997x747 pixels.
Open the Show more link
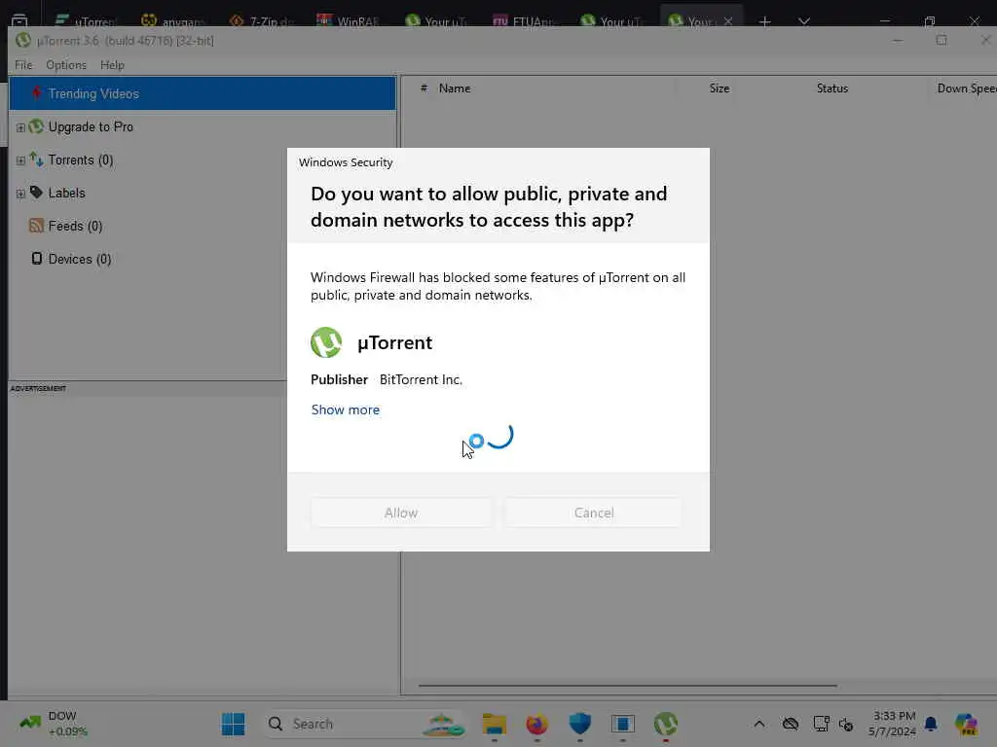tap(346, 409)
